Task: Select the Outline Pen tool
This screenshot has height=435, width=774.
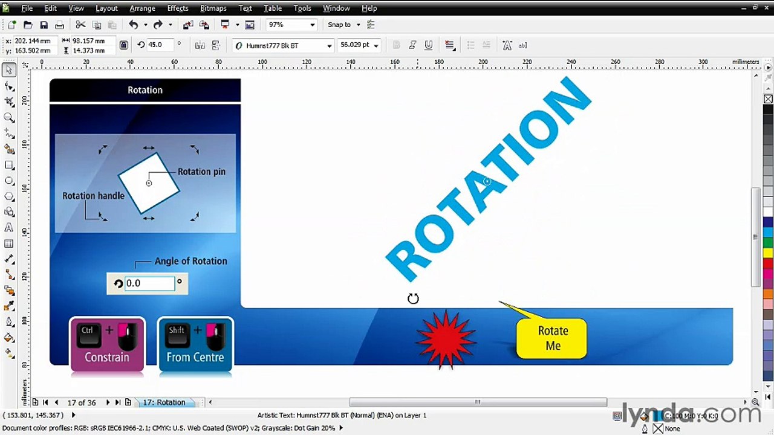Action: click(x=9, y=322)
